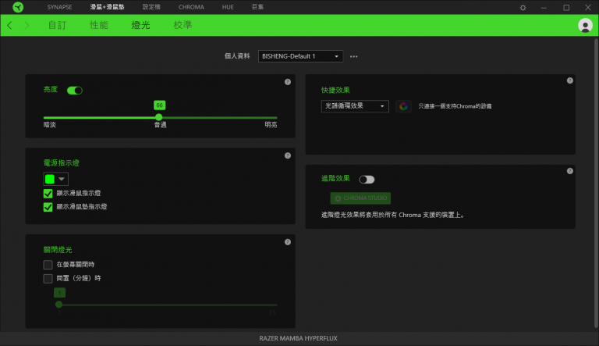Switch to 燈光 tab

[x=140, y=25]
